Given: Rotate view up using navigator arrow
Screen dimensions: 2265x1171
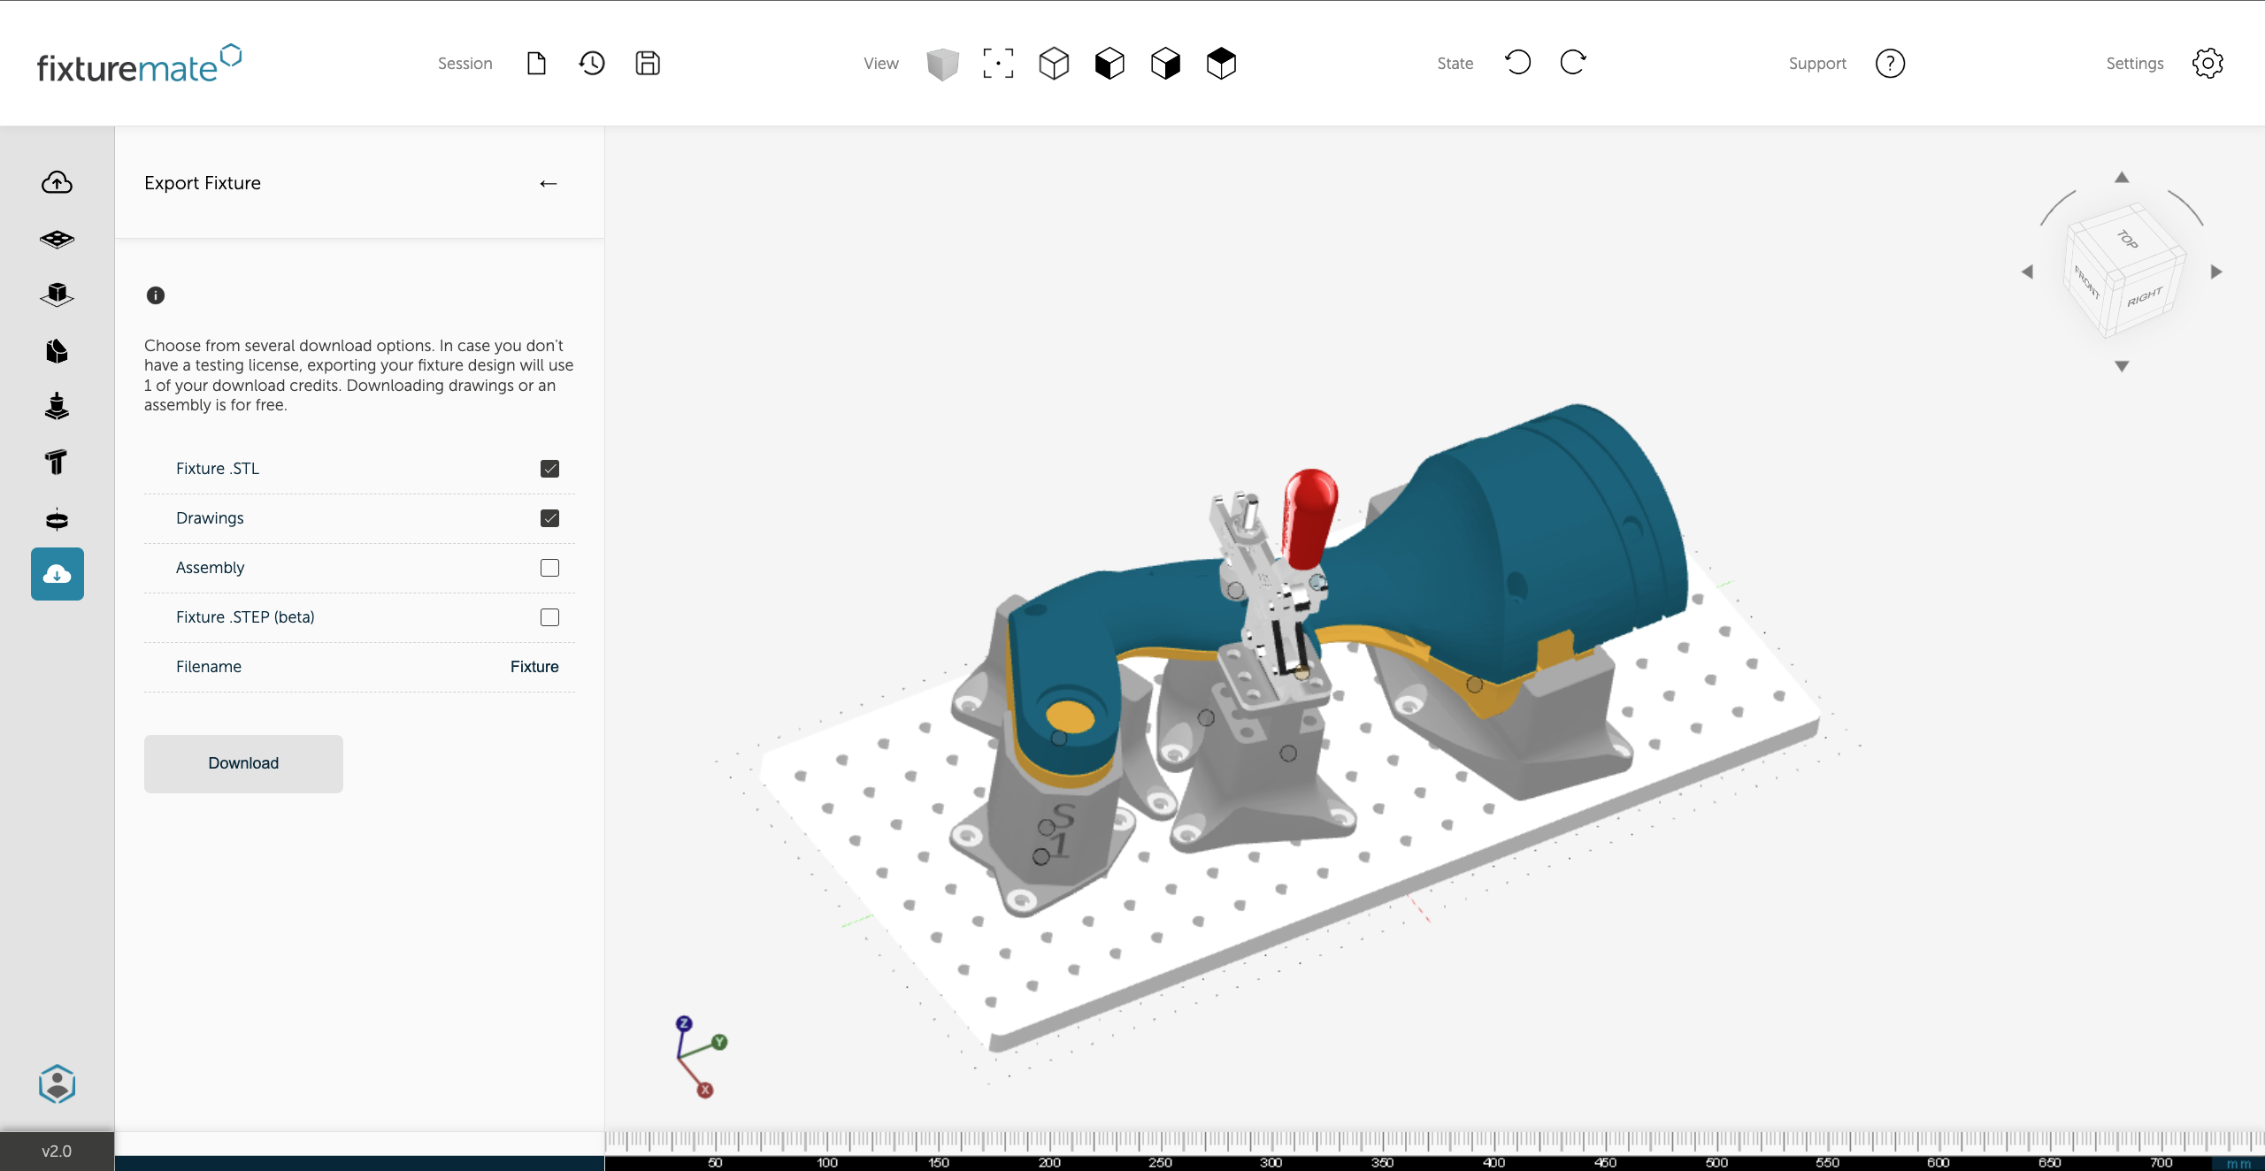Looking at the screenshot, I should click(x=2122, y=177).
